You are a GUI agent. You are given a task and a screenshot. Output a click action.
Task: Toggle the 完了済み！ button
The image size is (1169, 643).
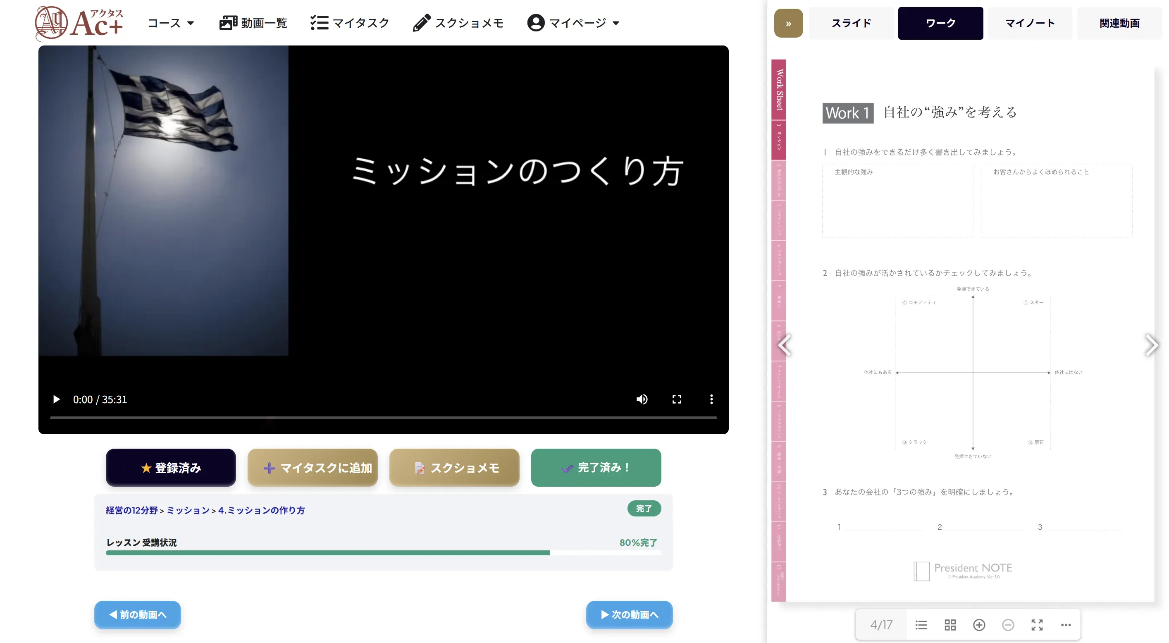coord(596,468)
